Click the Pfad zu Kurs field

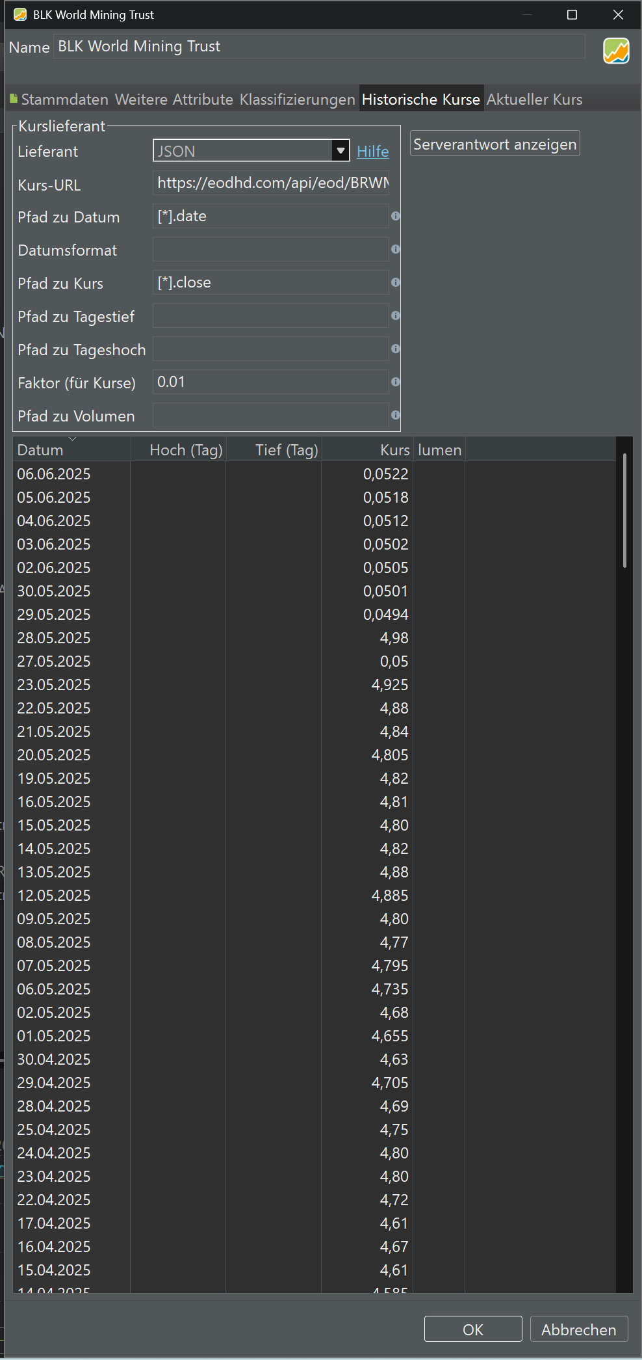click(271, 282)
